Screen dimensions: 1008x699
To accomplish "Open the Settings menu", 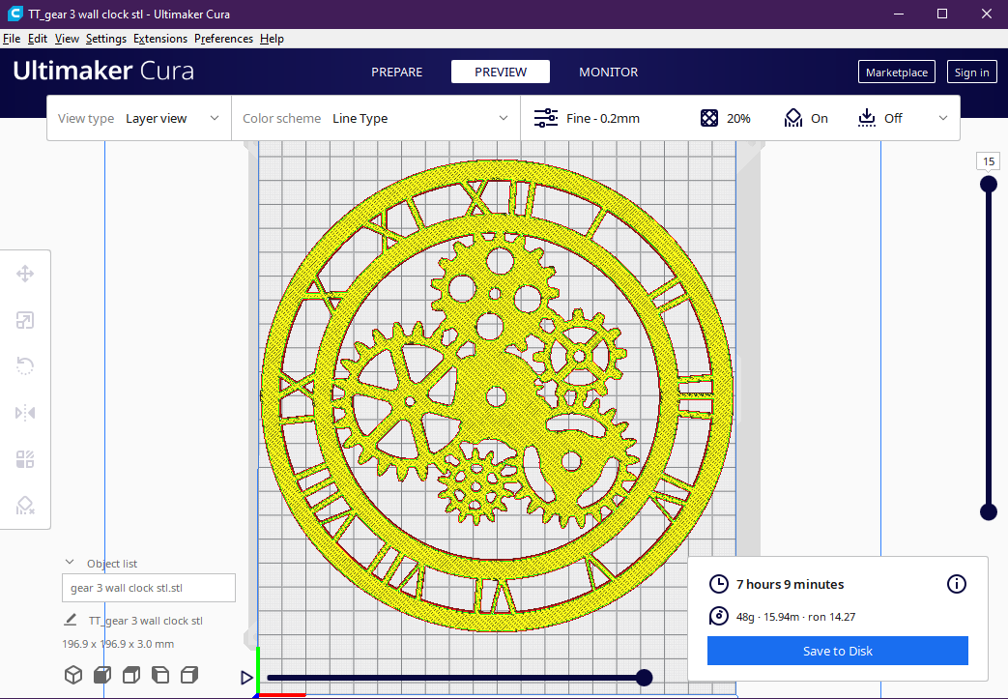I will pyautogui.click(x=106, y=39).
